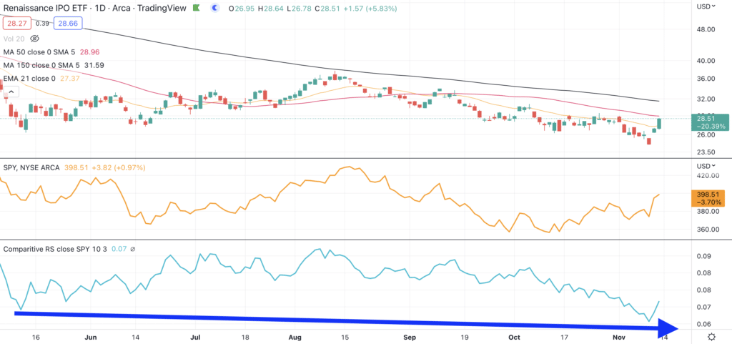Viewport: 732px width, 344px height.
Task: Select the MA 50 close 0 SMA 5 legend
Action: click(40, 52)
